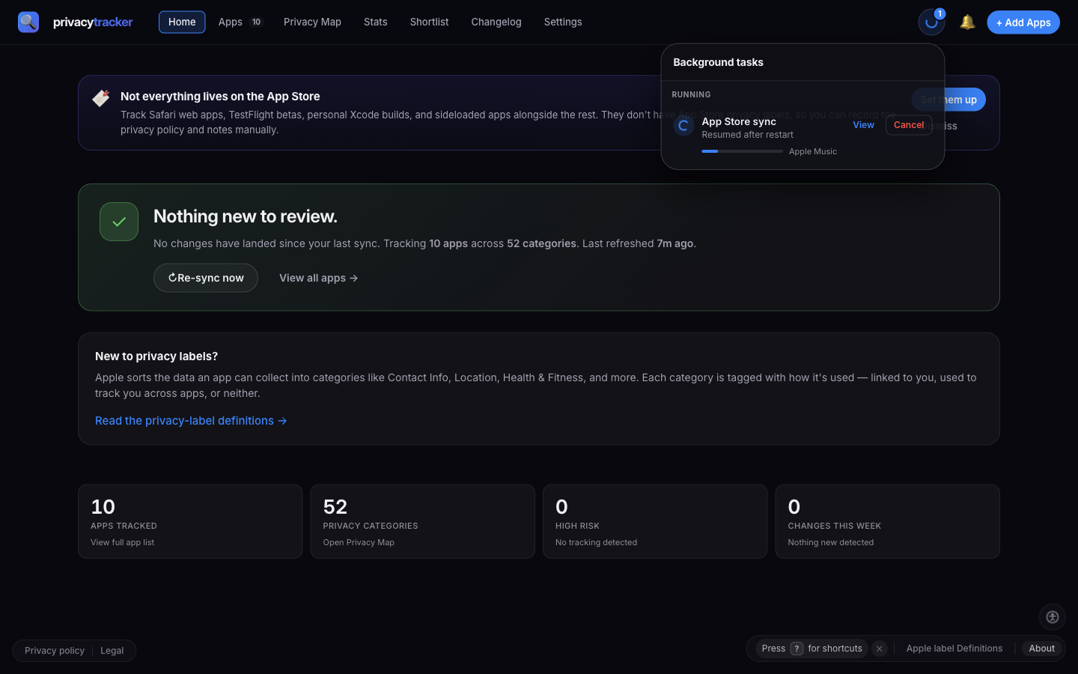The width and height of the screenshot is (1078, 674).
Task: Dismiss the keyboard shortcuts hint
Action: [x=880, y=649]
